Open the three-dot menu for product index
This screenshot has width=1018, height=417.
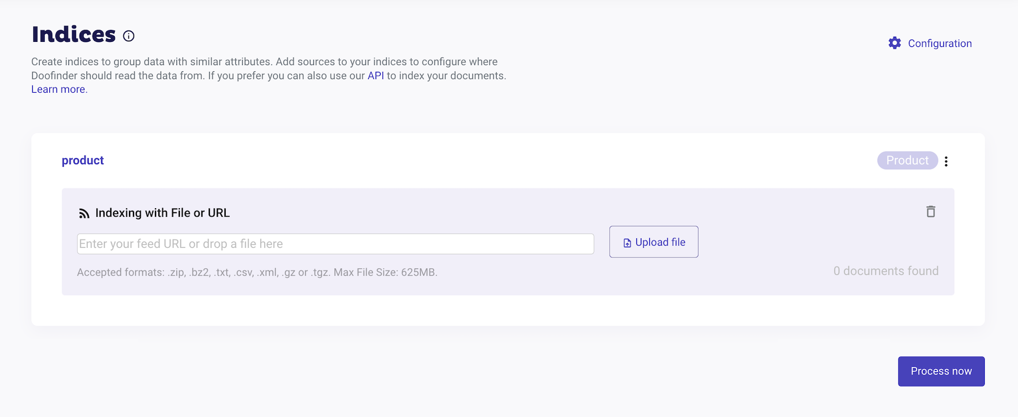pos(946,161)
